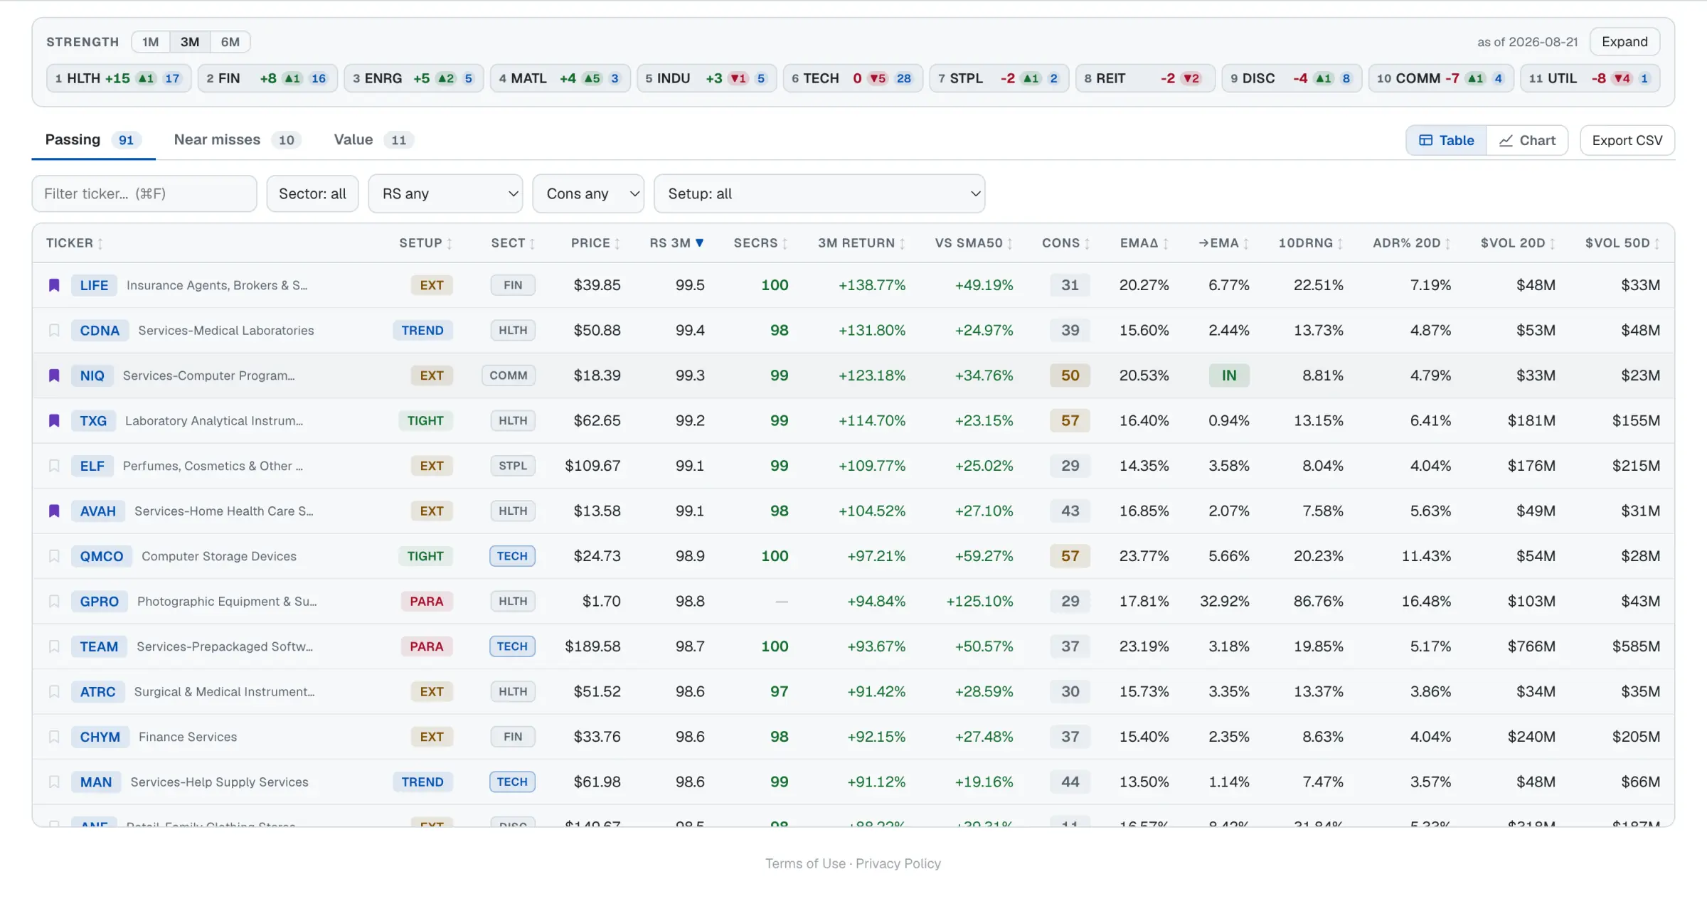Select the Value tab
Viewport: 1707px width, 906px height.
point(374,140)
